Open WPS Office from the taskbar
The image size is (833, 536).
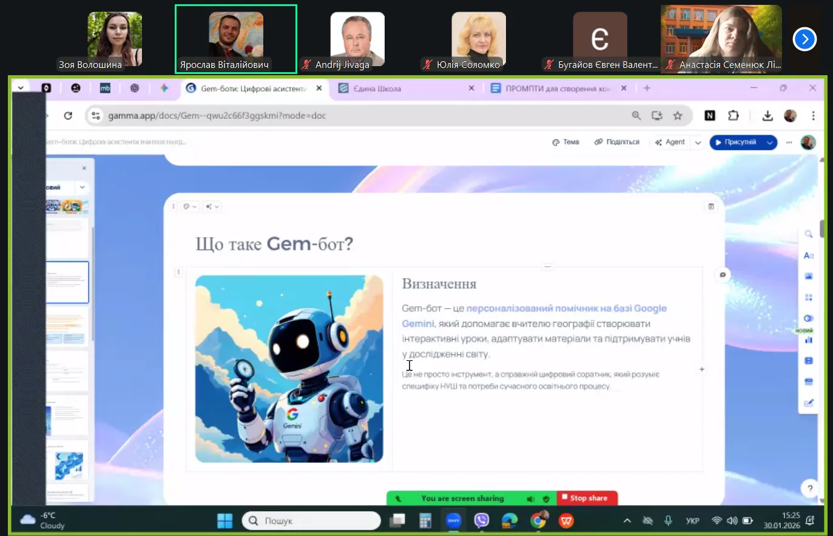566,521
